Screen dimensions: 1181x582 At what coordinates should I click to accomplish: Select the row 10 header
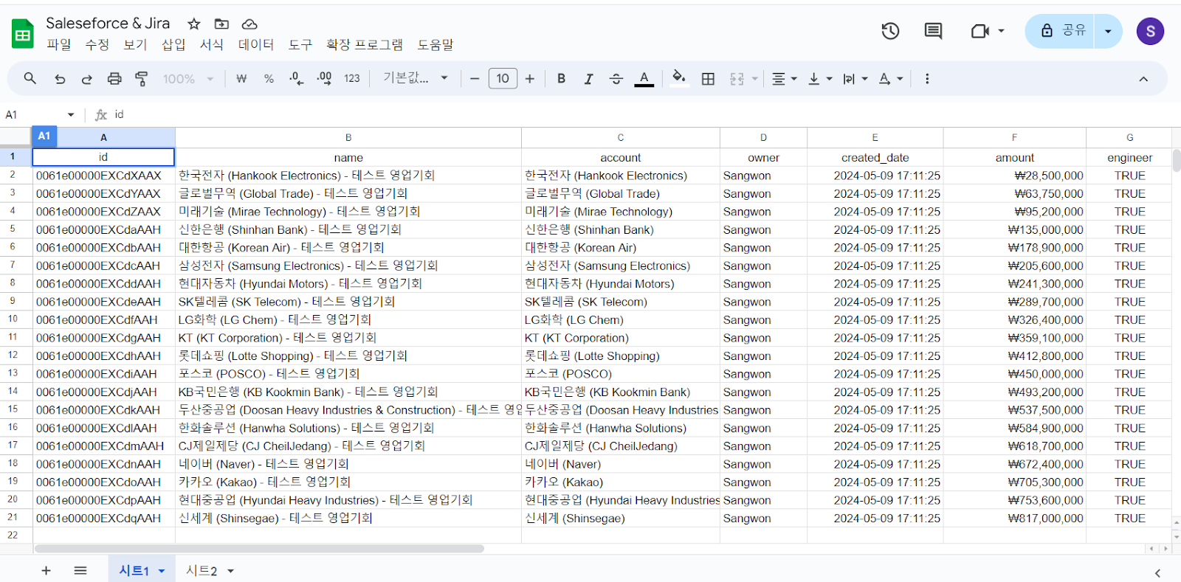pos(13,319)
